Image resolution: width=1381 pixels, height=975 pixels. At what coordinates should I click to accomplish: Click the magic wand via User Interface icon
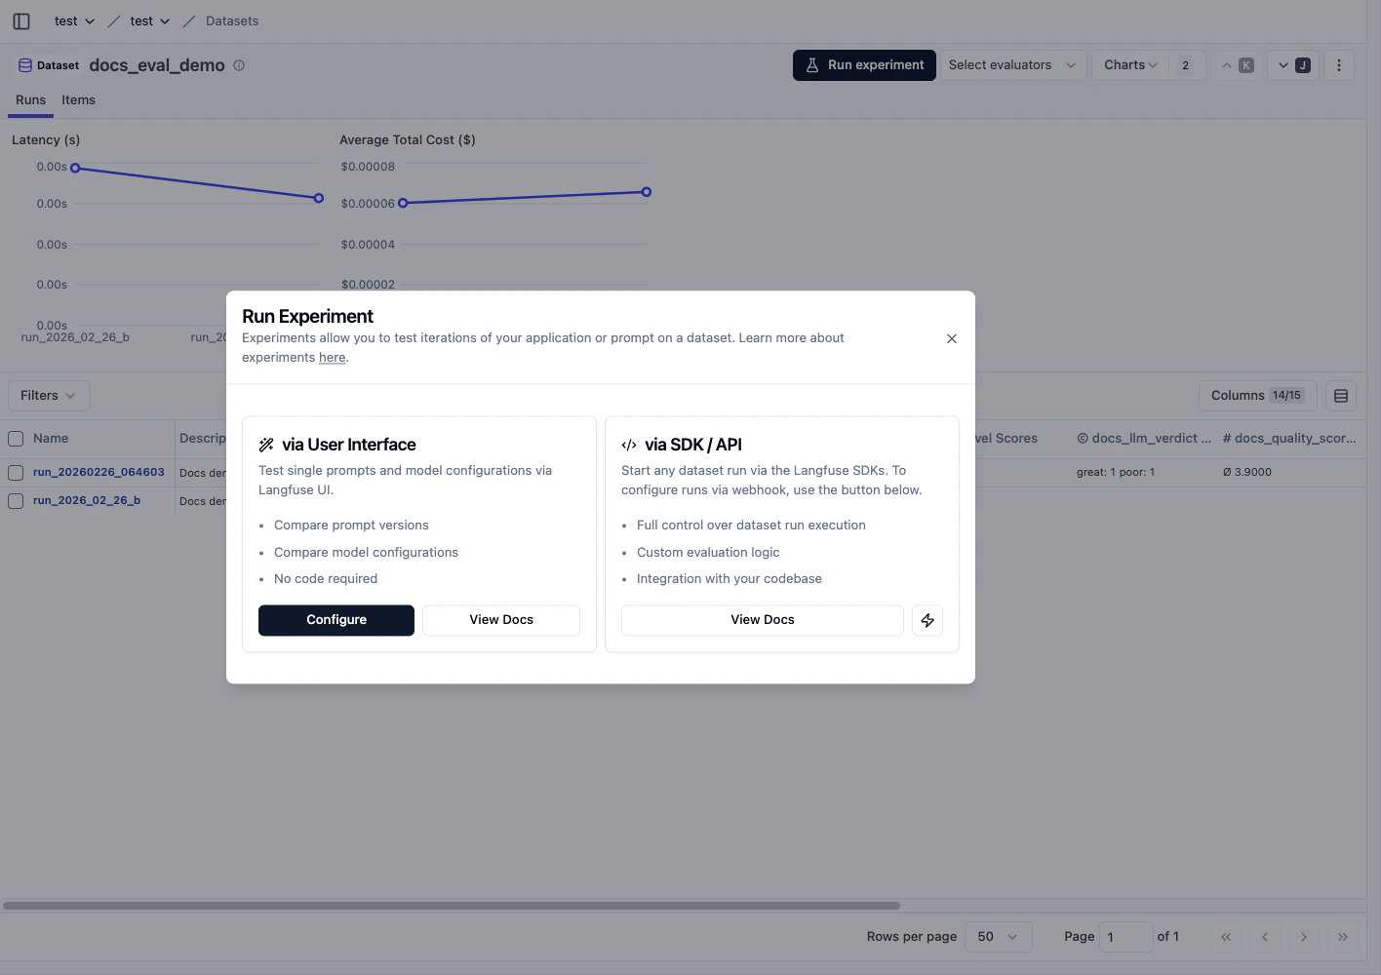click(x=266, y=444)
